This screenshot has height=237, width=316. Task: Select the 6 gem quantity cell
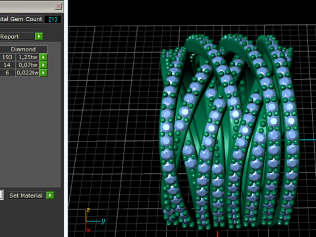pyautogui.click(x=7, y=73)
